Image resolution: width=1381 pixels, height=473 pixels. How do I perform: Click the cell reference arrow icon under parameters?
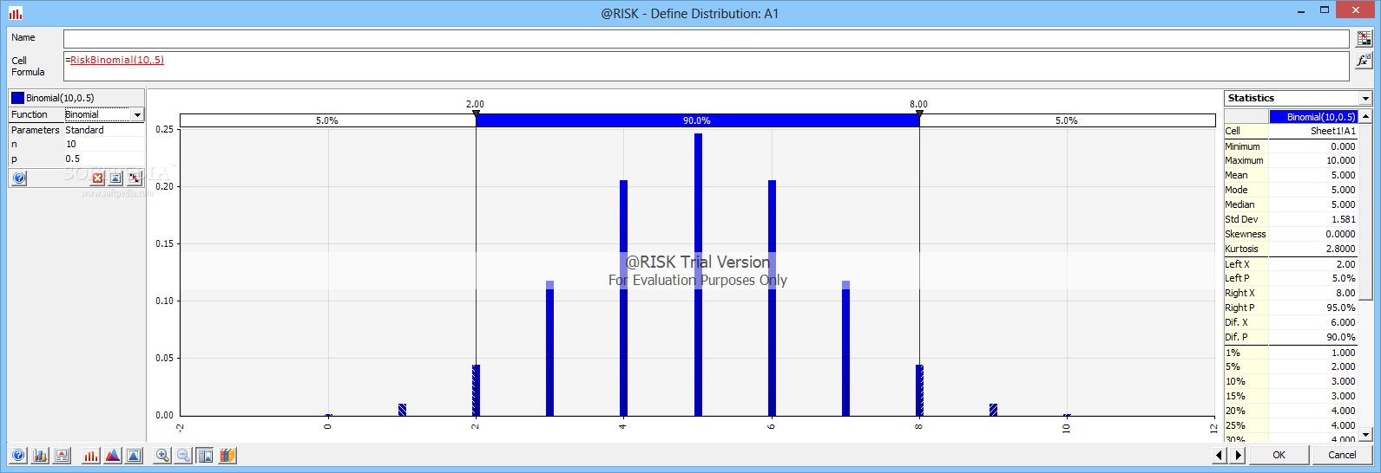click(134, 178)
